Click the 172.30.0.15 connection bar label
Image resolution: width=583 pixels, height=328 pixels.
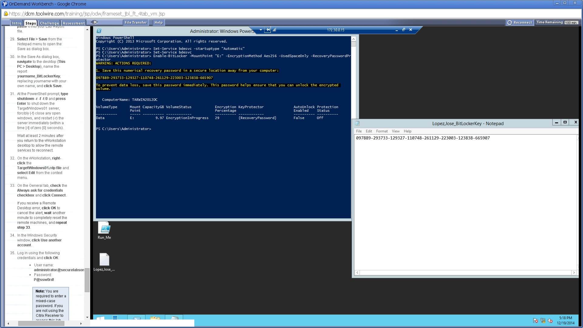(x=336, y=30)
